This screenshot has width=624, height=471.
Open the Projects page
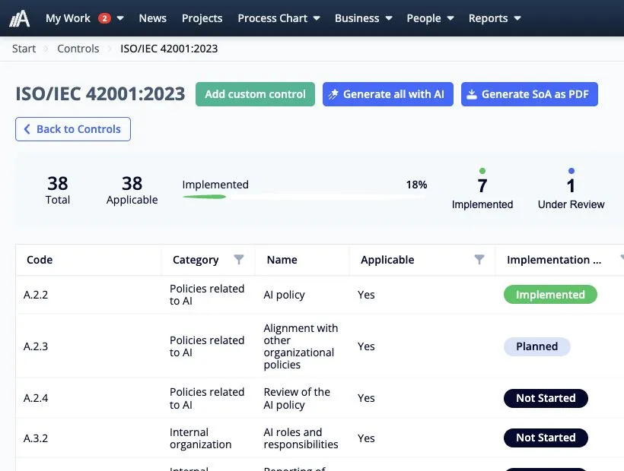pyautogui.click(x=202, y=18)
